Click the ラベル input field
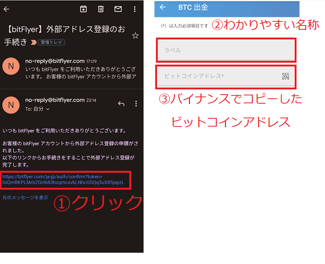The height and width of the screenshot is (264, 325). (x=226, y=50)
